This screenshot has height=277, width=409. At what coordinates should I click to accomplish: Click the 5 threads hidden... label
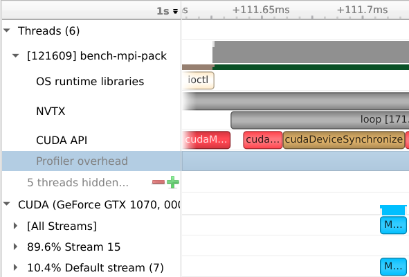pos(78,182)
